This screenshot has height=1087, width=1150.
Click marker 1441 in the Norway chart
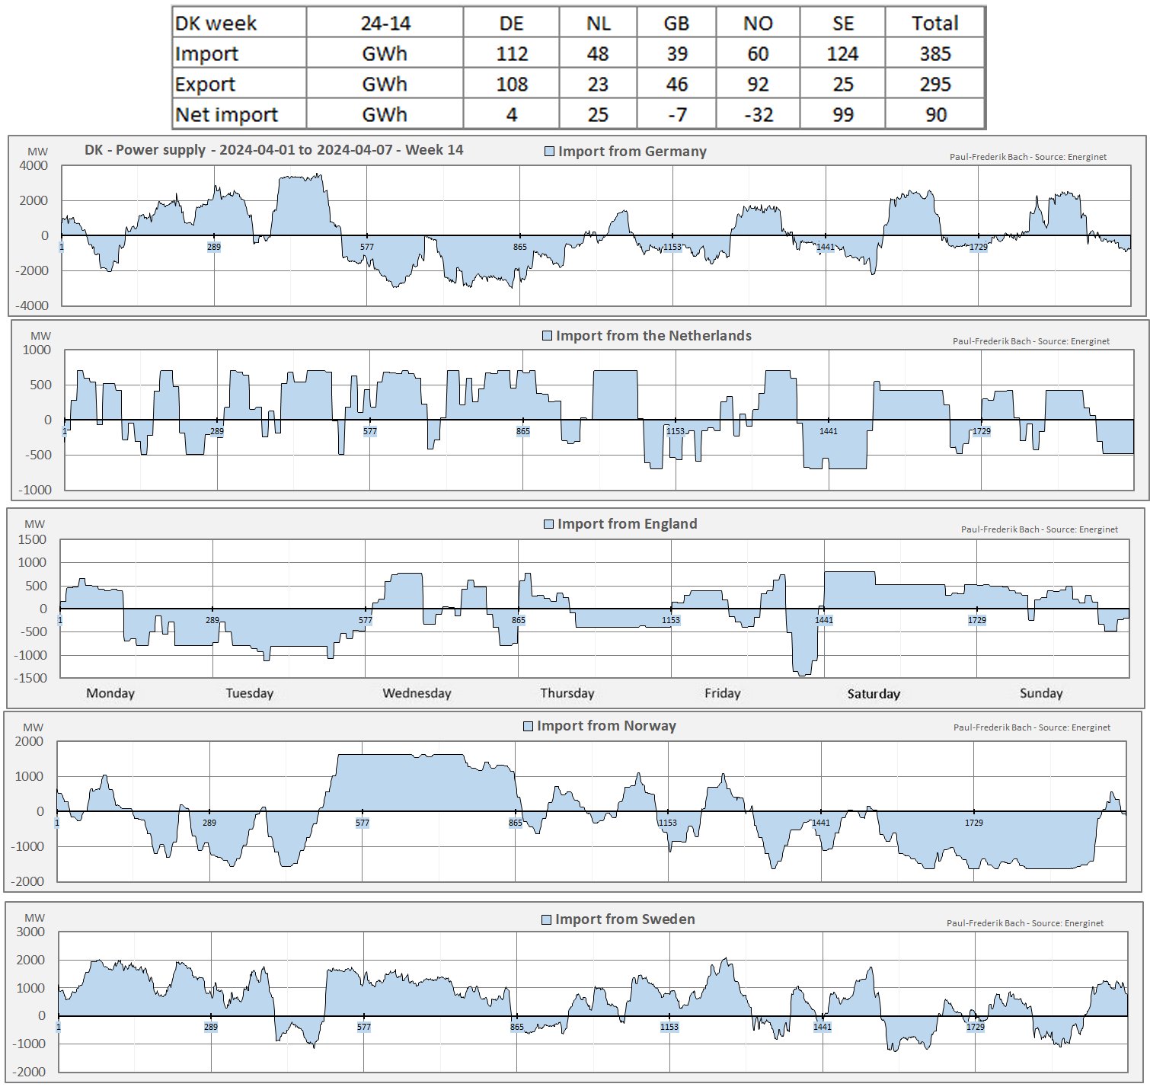coord(821,823)
